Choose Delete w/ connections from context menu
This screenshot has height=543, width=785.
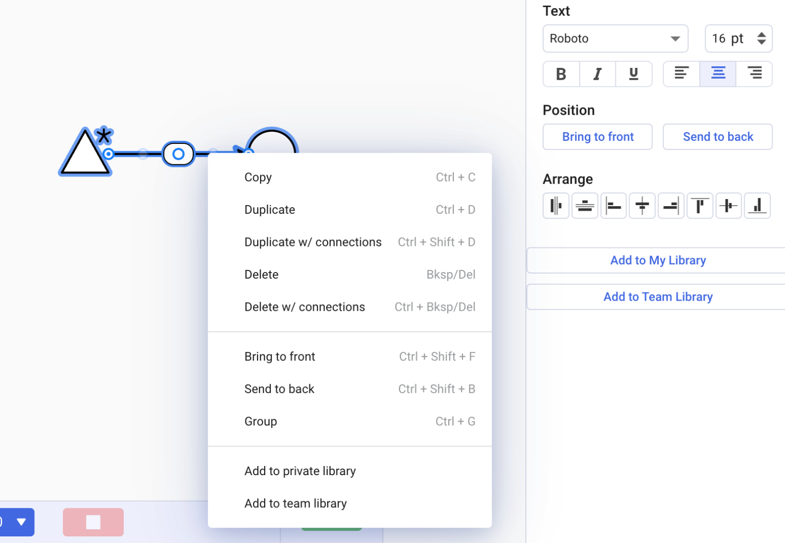click(x=305, y=307)
